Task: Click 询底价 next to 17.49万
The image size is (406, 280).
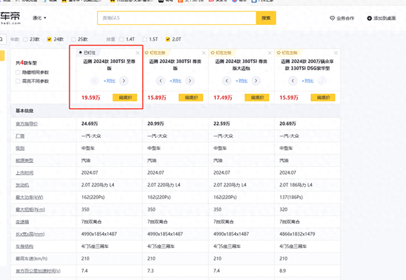Action: 257,98
